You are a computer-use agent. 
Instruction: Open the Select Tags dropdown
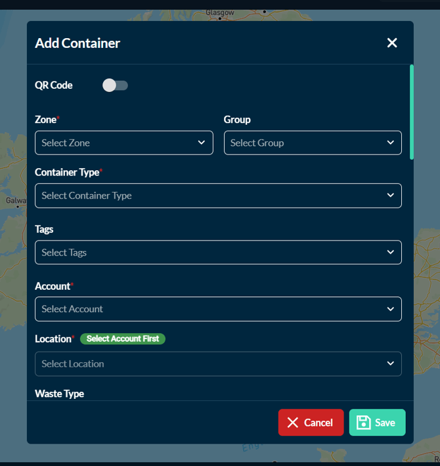point(210,252)
